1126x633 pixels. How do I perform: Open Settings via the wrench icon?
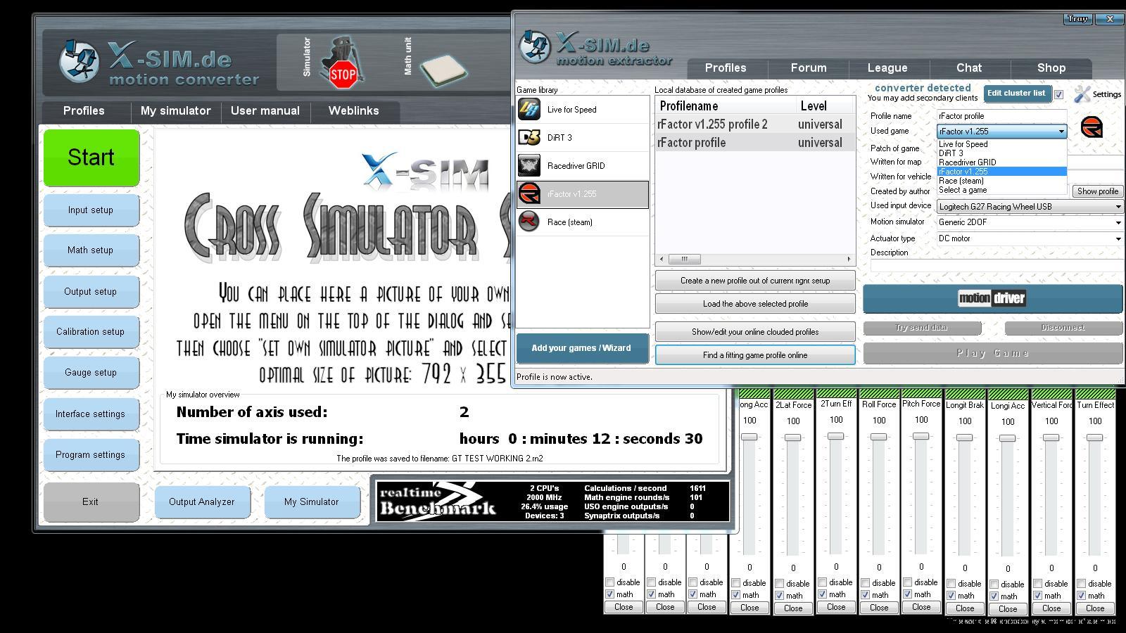coord(1082,94)
